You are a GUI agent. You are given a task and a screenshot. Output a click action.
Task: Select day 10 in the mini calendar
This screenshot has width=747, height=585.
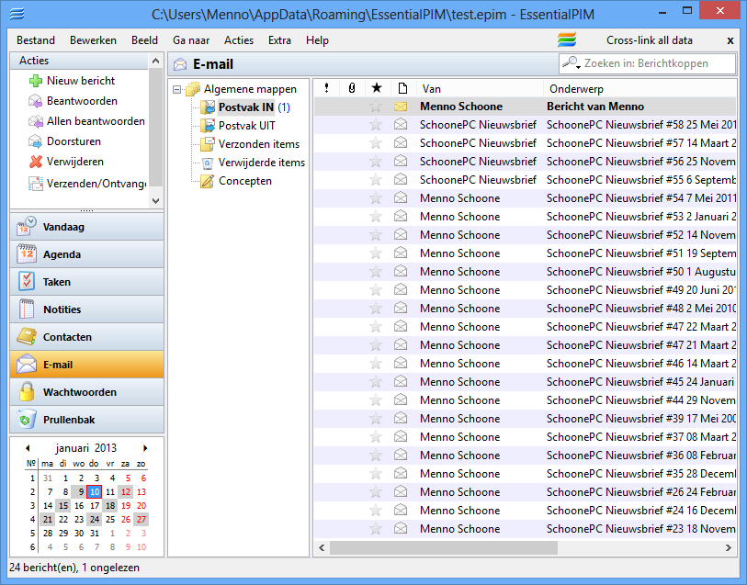(x=95, y=491)
